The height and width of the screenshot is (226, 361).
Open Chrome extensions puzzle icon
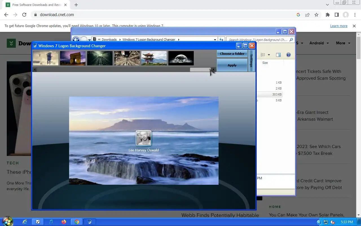[328, 15]
